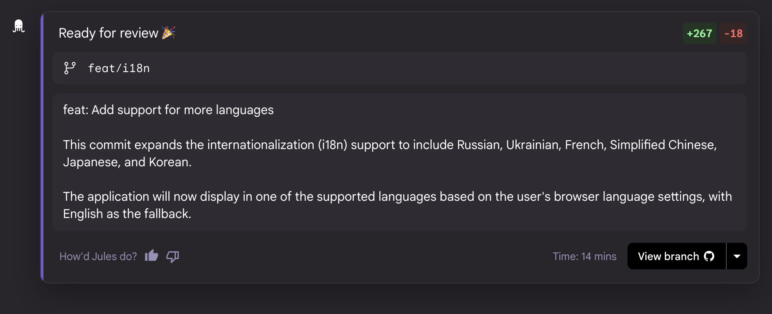The height and width of the screenshot is (314, 772).
Task: Click the How'd Jules do? label
Action: click(x=98, y=256)
